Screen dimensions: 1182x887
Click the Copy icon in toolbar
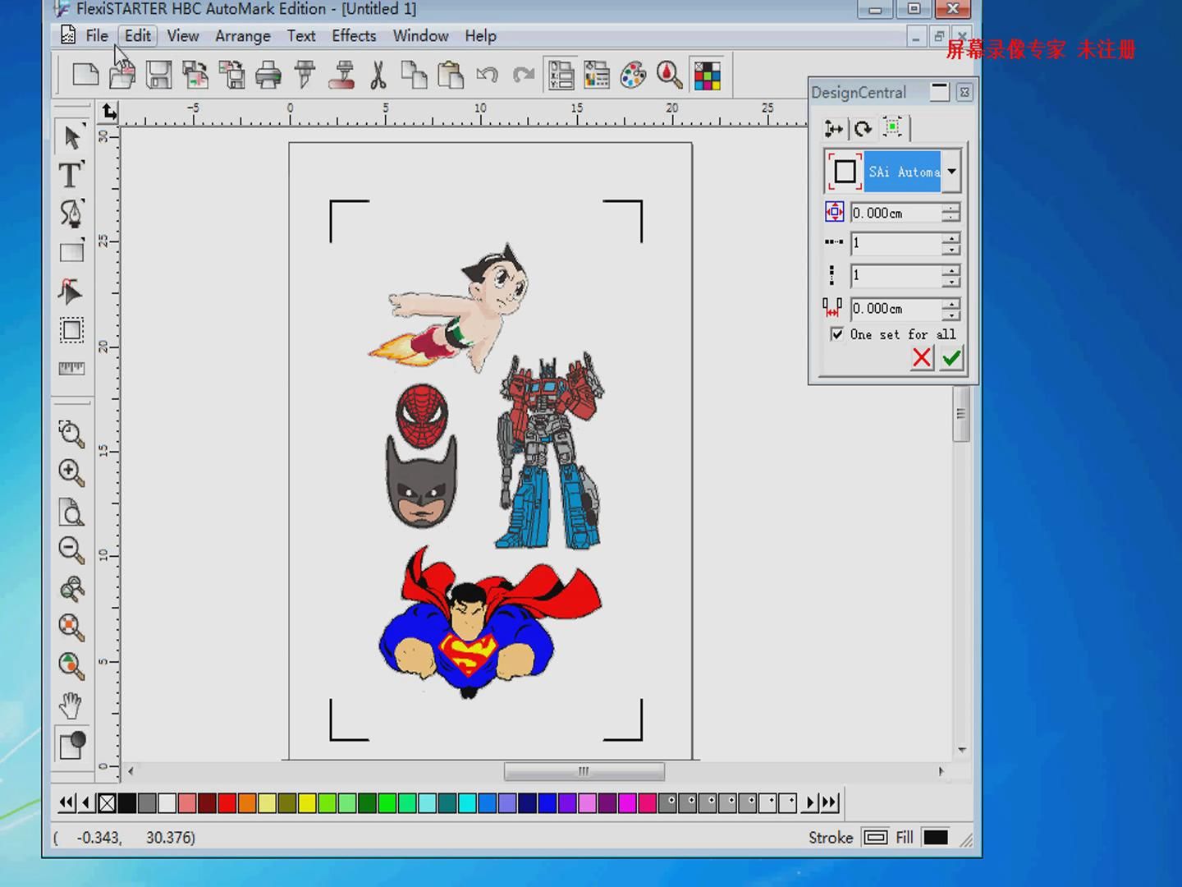(414, 75)
